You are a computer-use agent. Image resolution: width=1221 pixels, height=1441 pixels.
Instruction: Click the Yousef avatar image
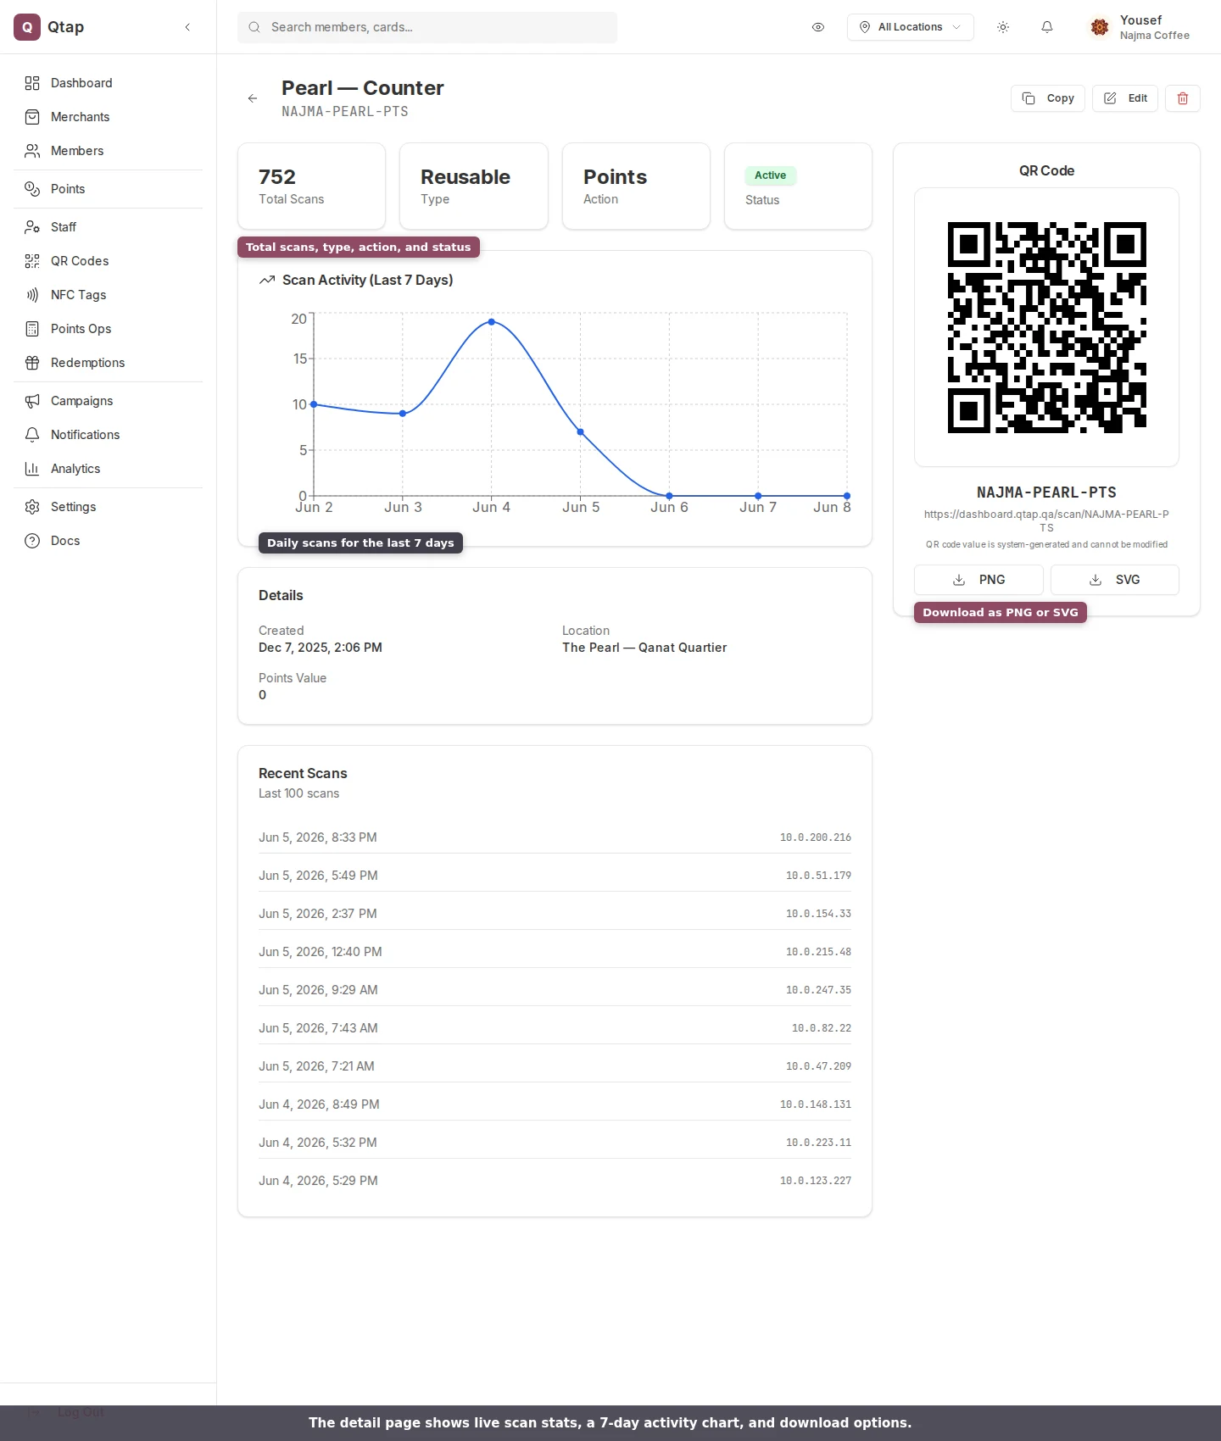tap(1100, 27)
